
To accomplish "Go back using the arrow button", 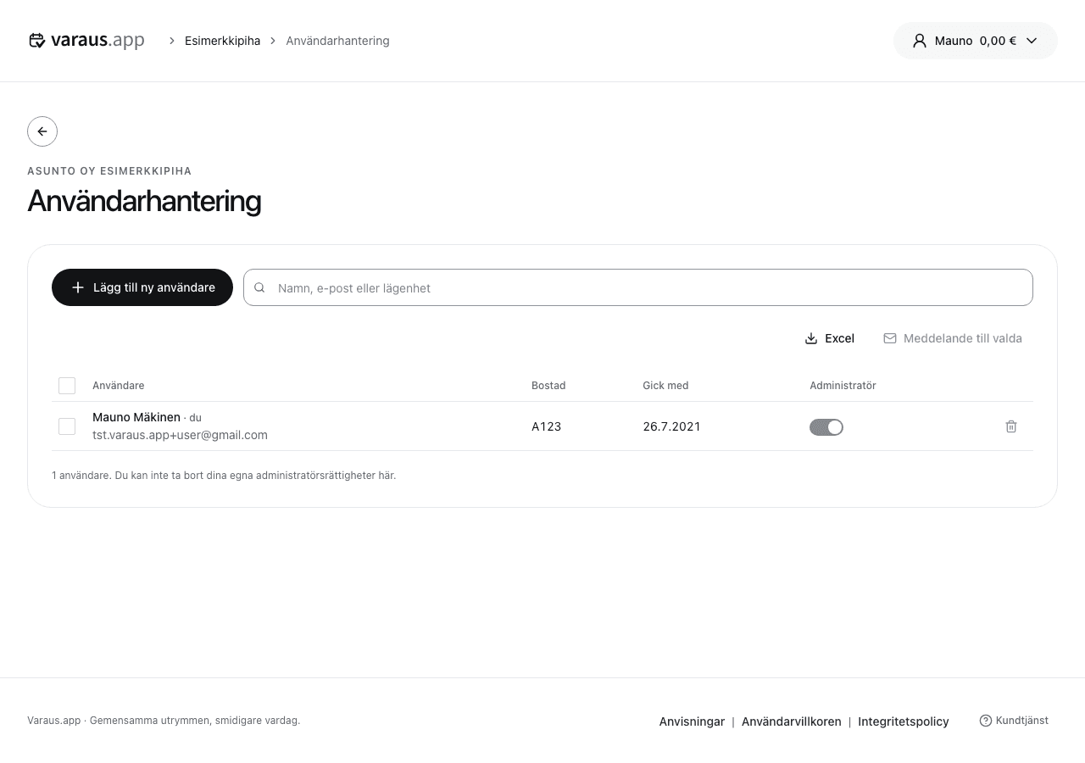I will (42, 131).
